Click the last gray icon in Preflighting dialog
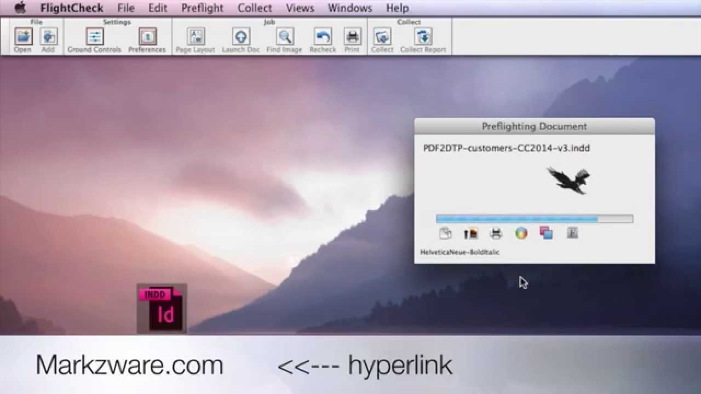The image size is (701, 394). click(572, 234)
